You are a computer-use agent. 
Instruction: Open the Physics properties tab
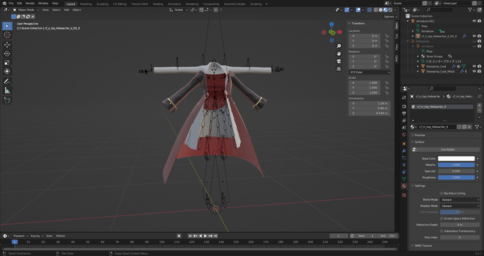coord(404,165)
